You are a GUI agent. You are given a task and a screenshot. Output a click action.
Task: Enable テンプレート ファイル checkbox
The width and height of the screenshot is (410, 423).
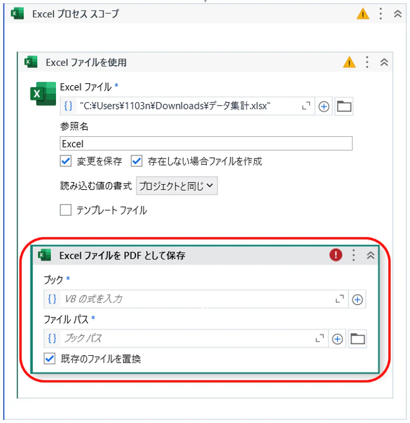[x=66, y=210]
